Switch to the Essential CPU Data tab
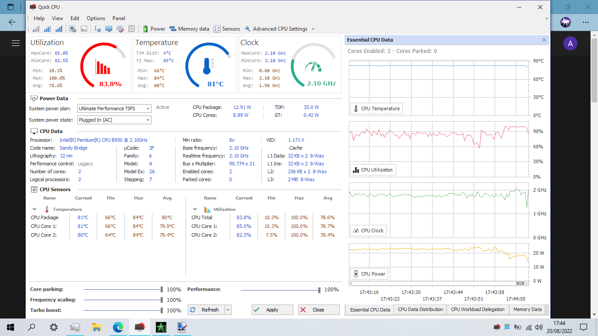Image resolution: width=598 pixels, height=336 pixels. [x=370, y=310]
